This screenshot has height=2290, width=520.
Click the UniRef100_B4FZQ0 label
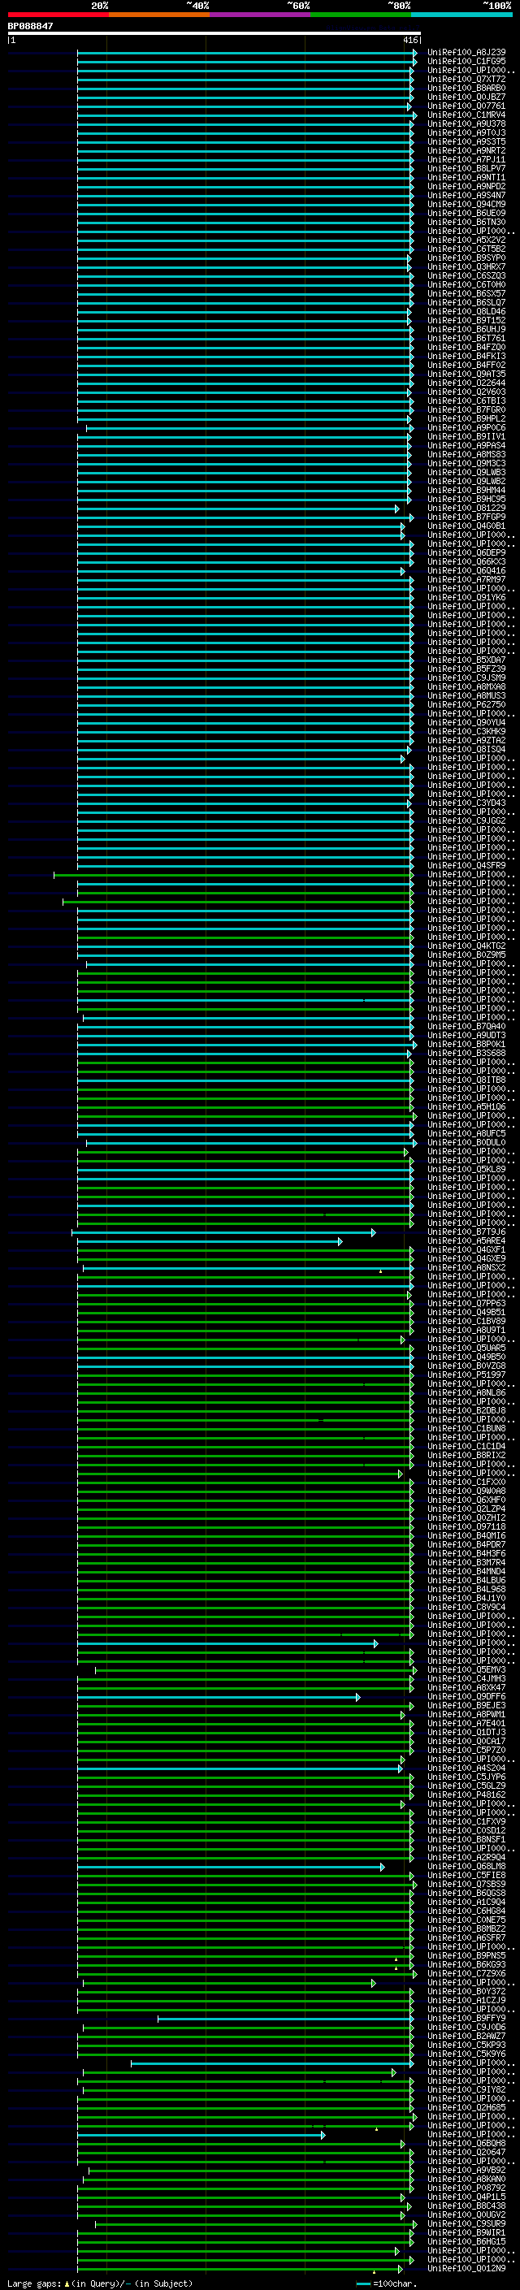coord(466,347)
